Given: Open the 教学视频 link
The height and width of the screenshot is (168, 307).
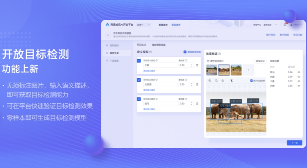Looking at the screenshot, I should pos(284,35).
